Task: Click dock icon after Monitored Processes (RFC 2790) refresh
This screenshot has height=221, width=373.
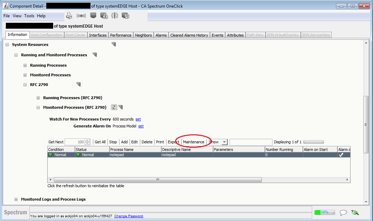Action: 121,107
